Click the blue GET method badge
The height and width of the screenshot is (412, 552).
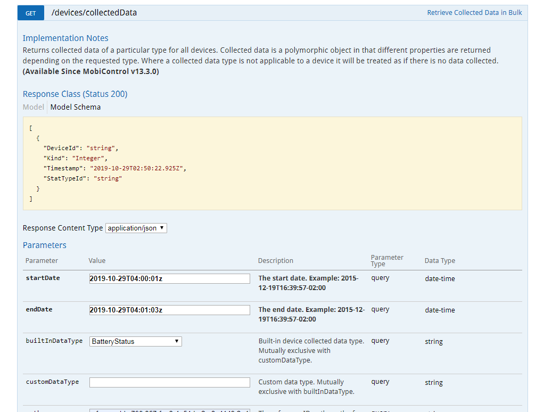[x=31, y=13]
